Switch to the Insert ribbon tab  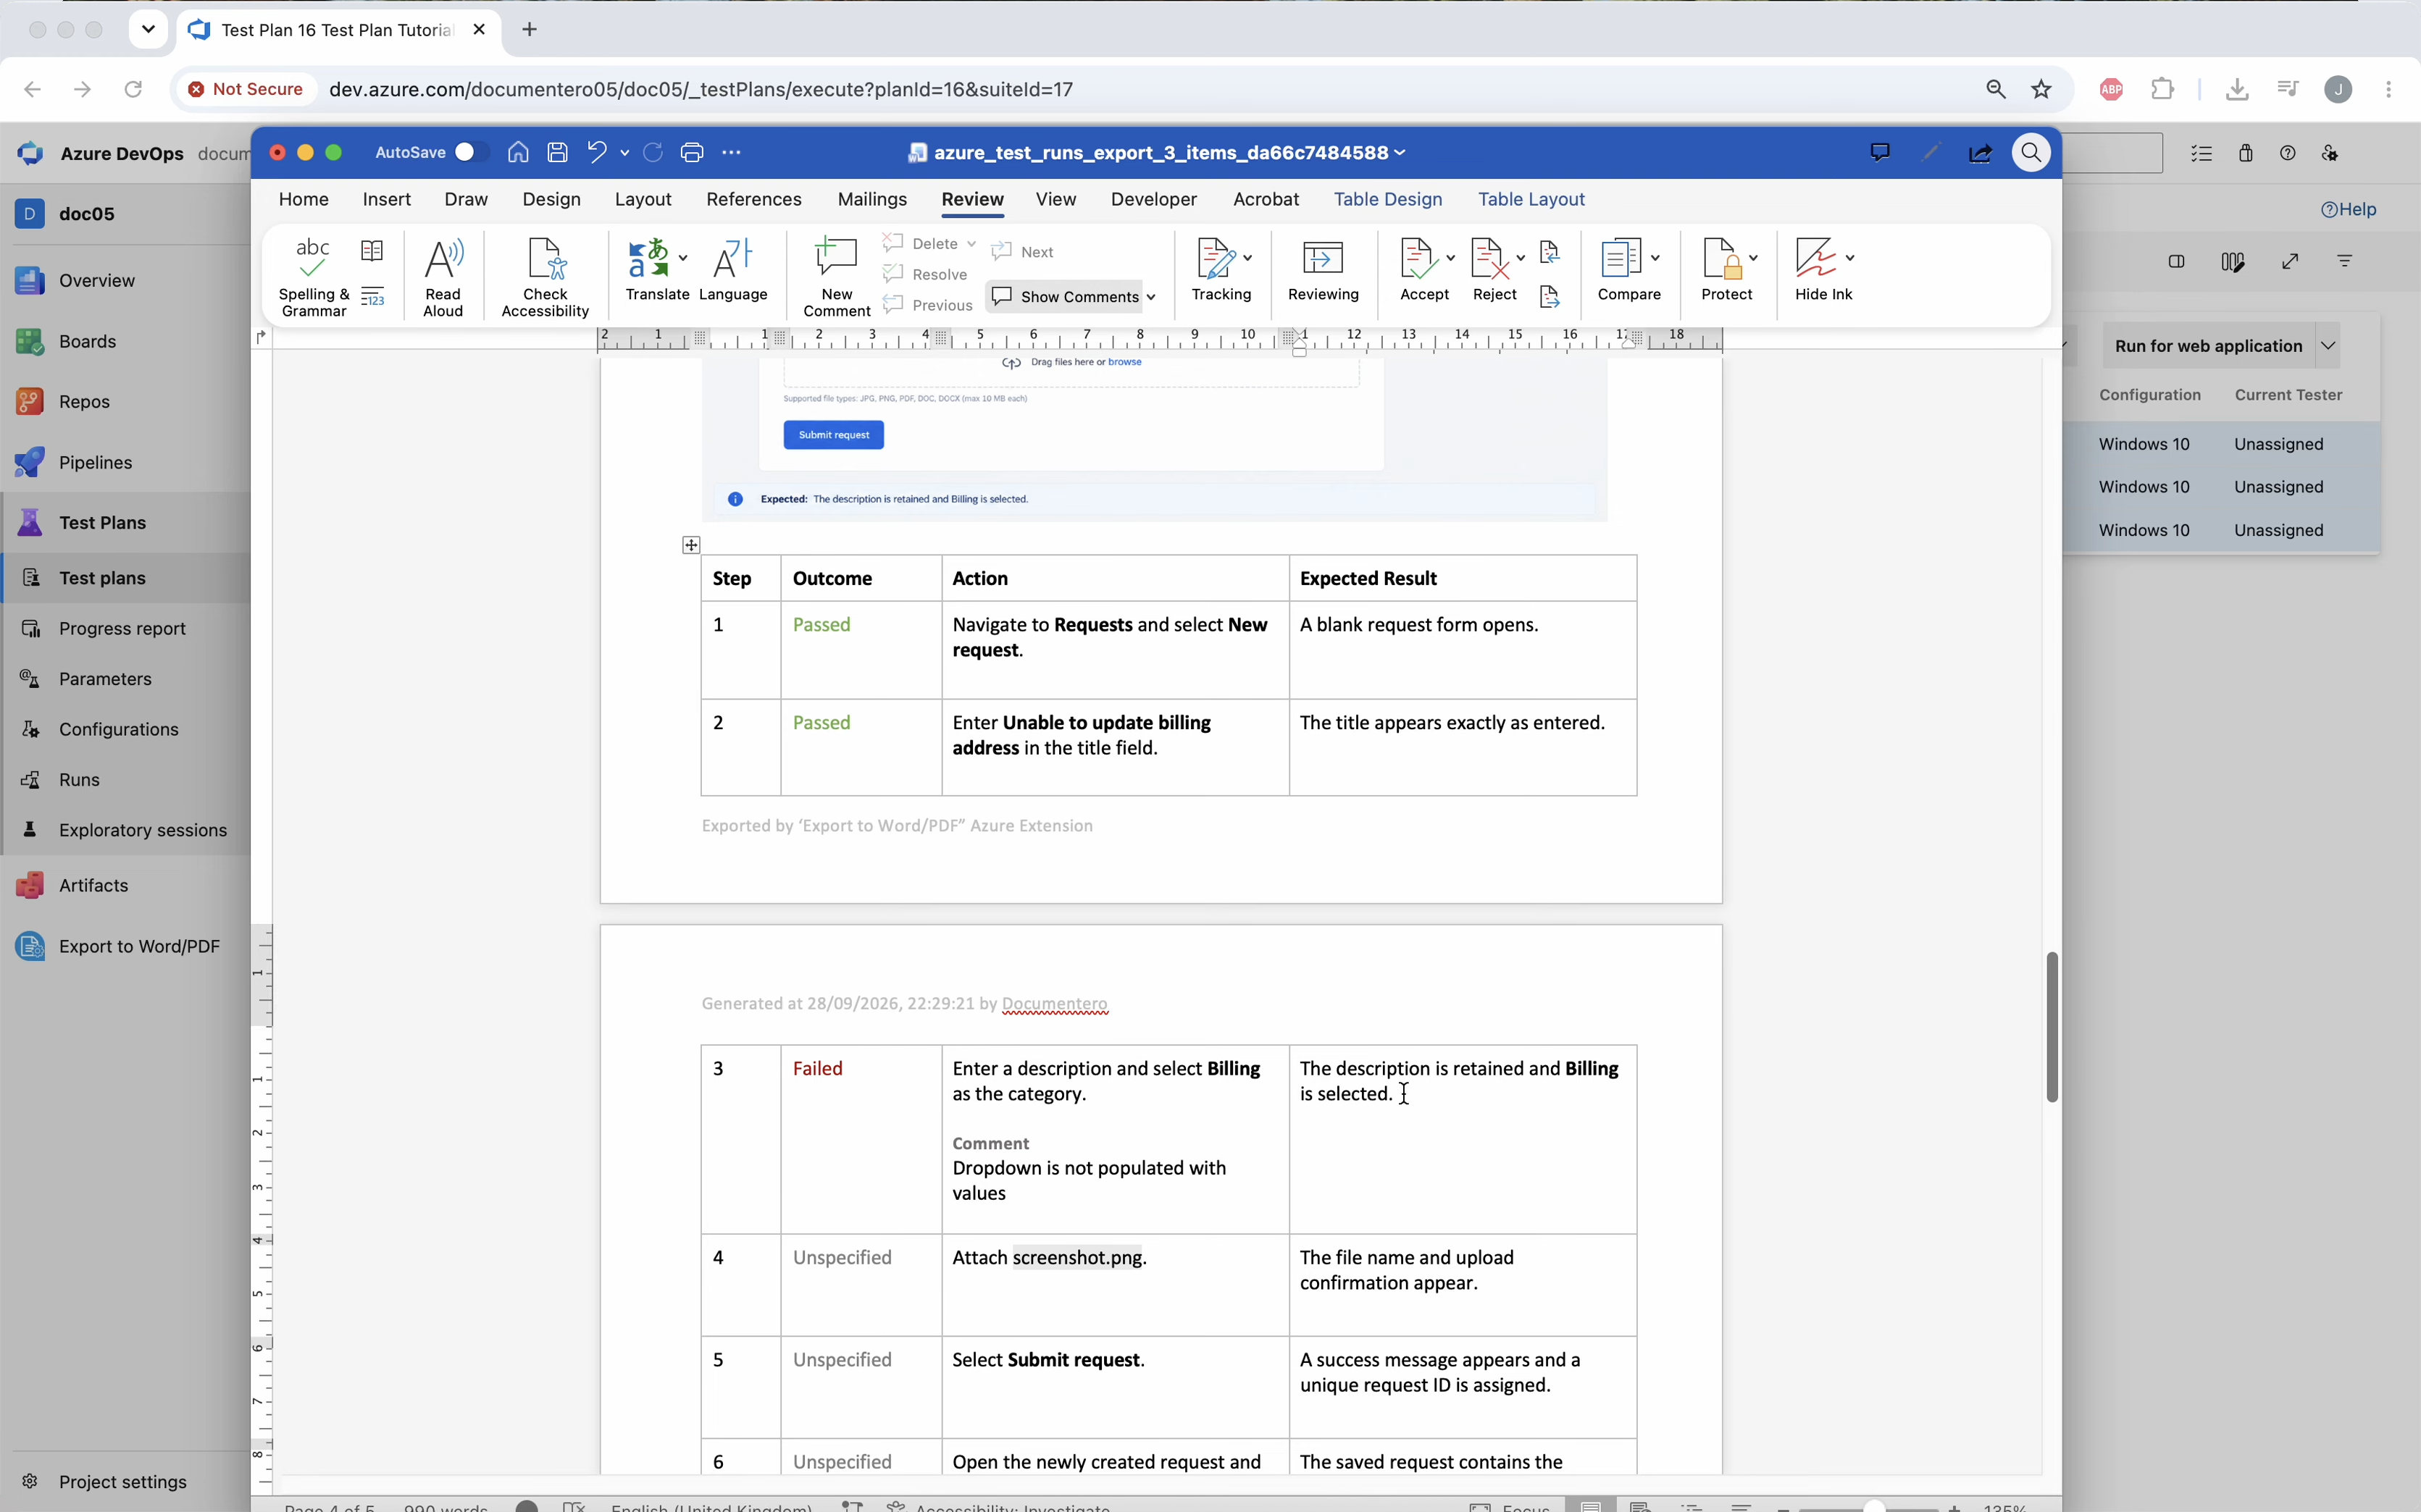[387, 199]
